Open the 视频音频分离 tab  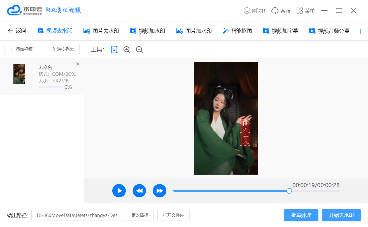(x=329, y=31)
